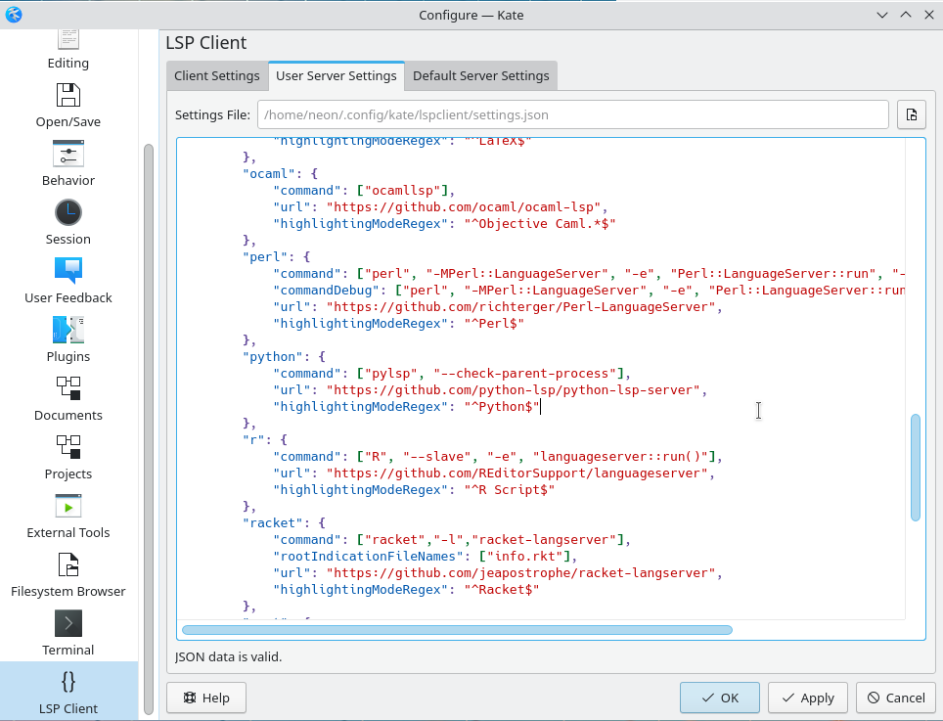Open Help for this dialog
Screen dimensions: 943x721
[206, 698]
